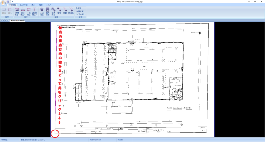Click the 16.92% zoom value in status bar
265x142 pixels.
121,140
